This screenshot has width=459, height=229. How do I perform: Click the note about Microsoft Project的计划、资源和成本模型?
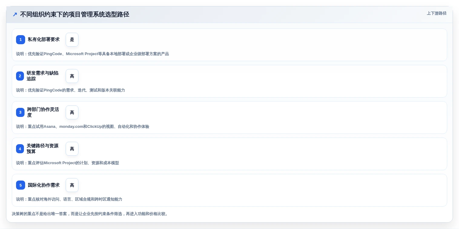[68, 163]
